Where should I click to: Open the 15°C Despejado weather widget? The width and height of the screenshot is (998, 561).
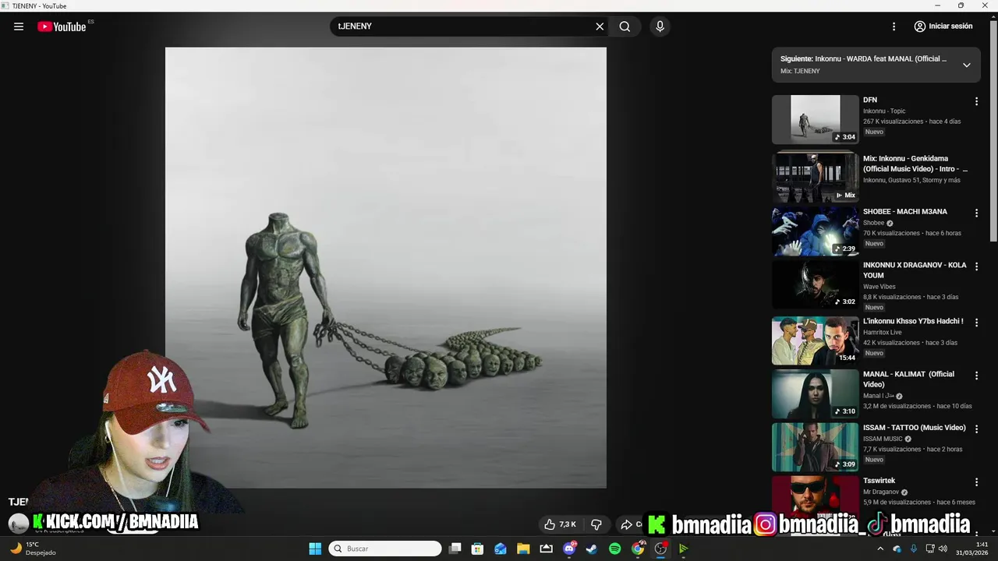coord(33,549)
